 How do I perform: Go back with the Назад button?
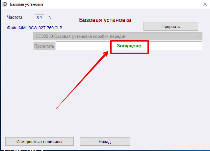point(105,141)
